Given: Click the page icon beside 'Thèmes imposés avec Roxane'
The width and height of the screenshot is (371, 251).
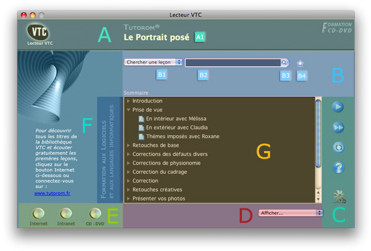Looking at the screenshot, I should tap(141, 136).
